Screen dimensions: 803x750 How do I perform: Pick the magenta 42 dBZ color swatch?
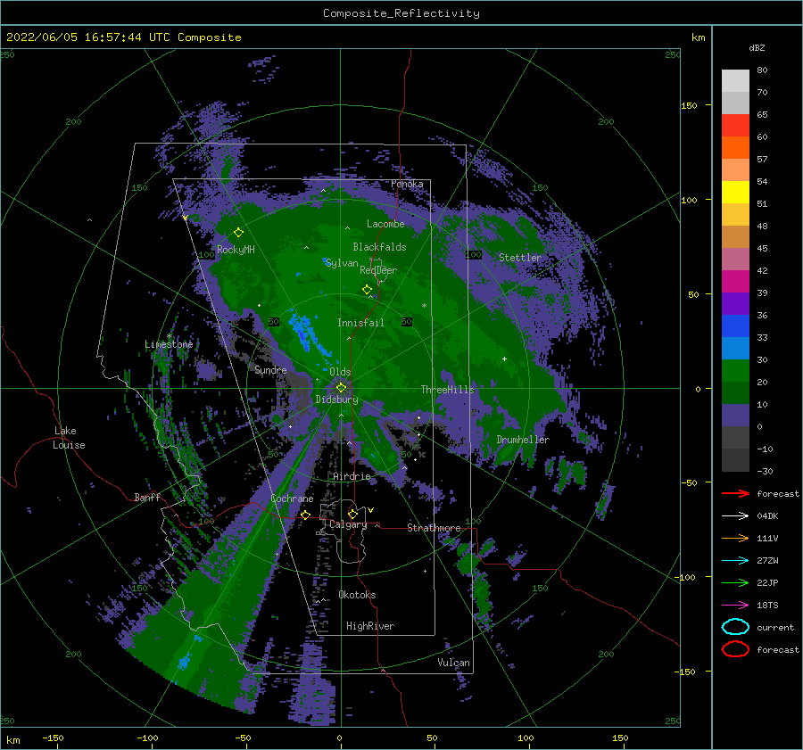735,281
